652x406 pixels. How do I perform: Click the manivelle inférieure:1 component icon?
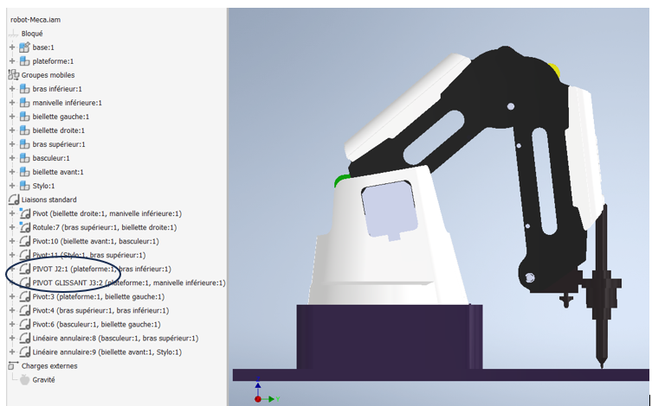pyautogui.click(x=24, y=103)
